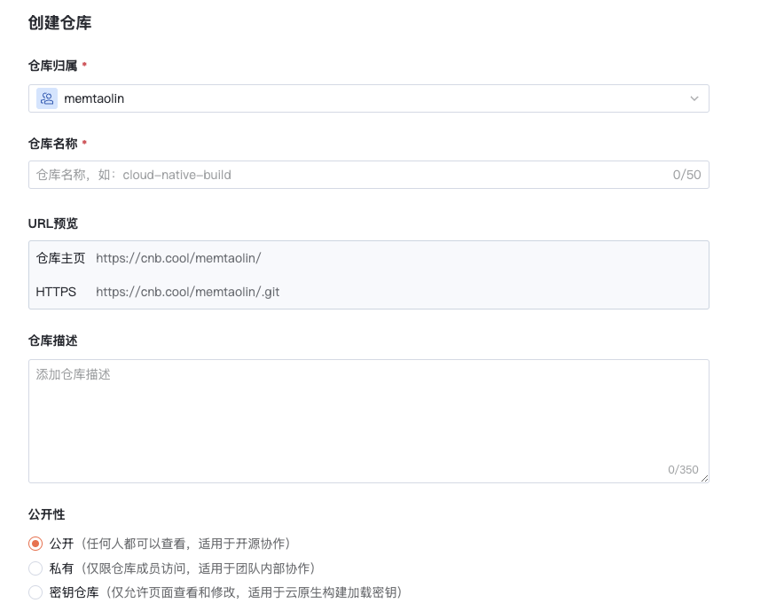Click the description box resize handle
This screenshot has width=784, height=611.
(704, 478)
